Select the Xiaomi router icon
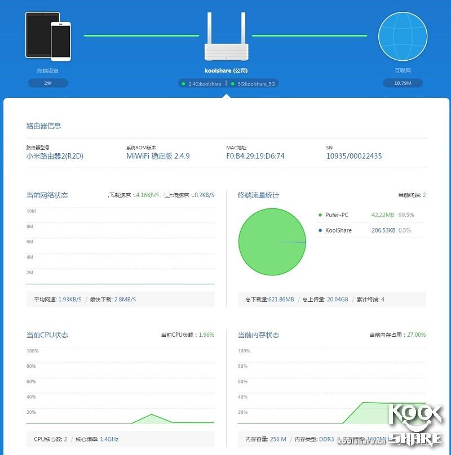 pyautogui.click(x=227, y=37)
